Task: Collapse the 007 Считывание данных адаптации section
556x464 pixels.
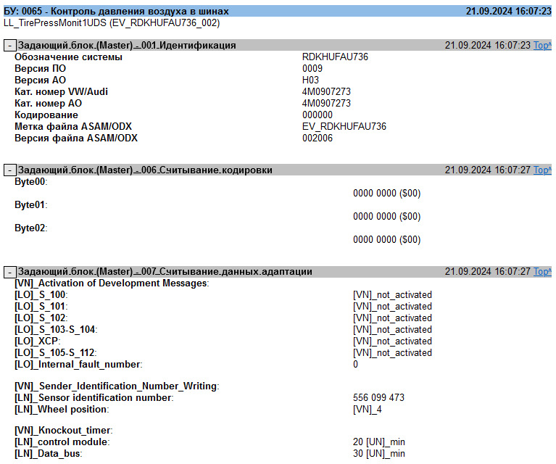Action: (x=9, y=272)
